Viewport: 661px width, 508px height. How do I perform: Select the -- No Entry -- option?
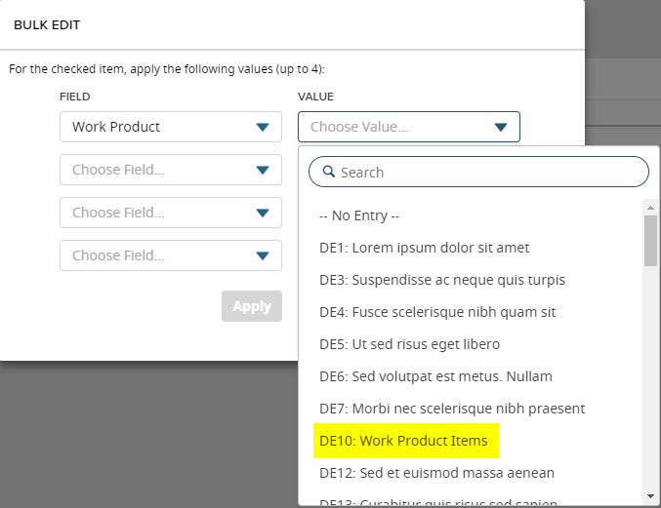point(359,215)
